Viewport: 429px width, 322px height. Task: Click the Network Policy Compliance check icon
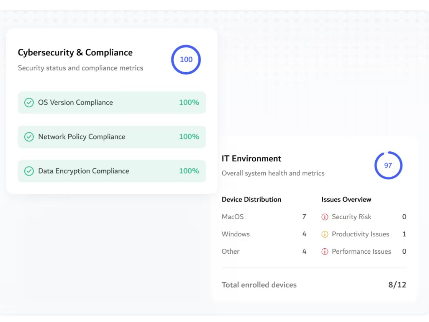pyautogui.click(x=29, y=137)
